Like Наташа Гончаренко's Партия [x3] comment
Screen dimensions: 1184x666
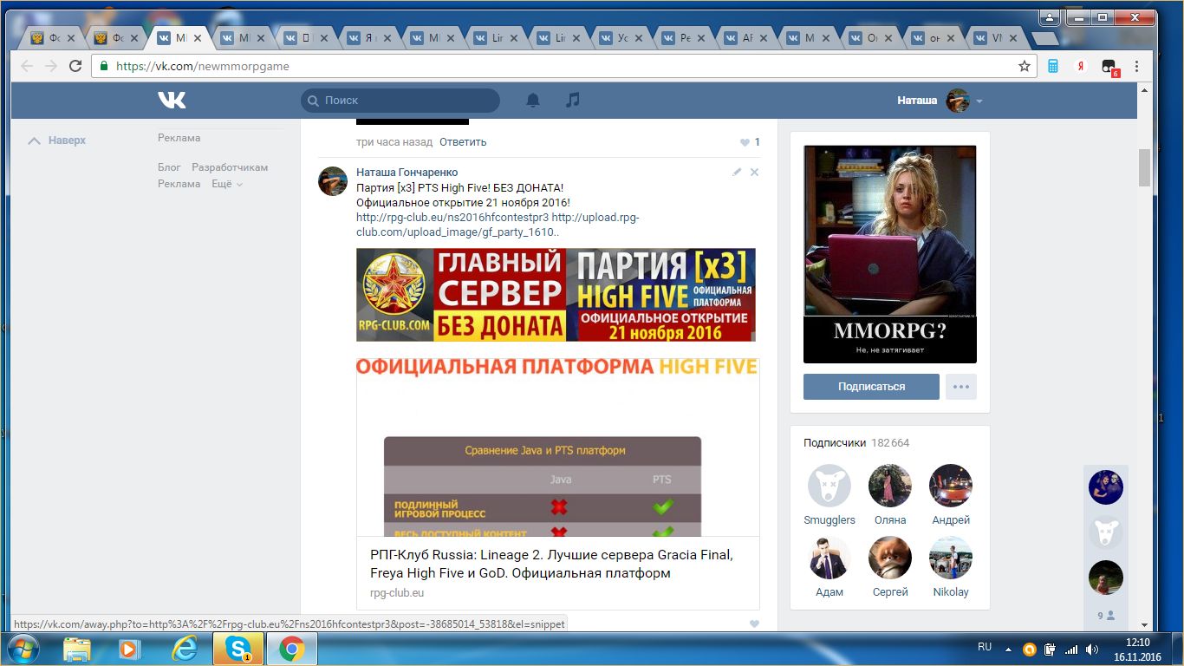(x=754, y=624)
